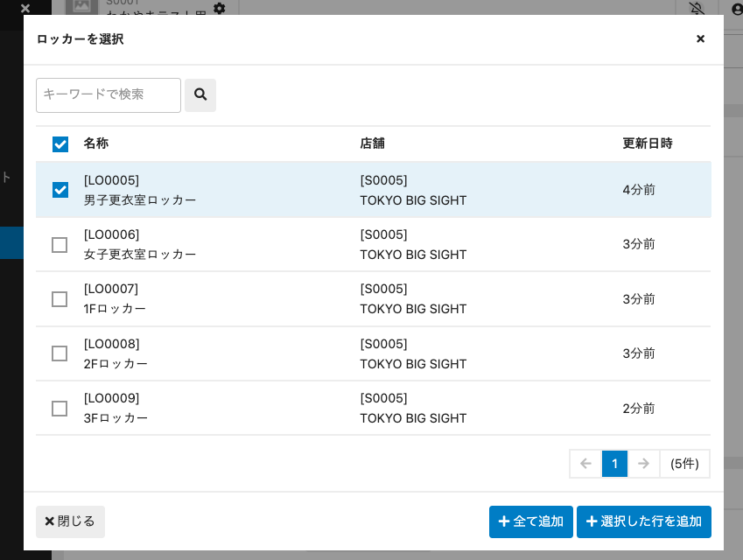Click the muted bell notification icon
Image resolution: width=743 pixels, height=560 pixels.
697,8
